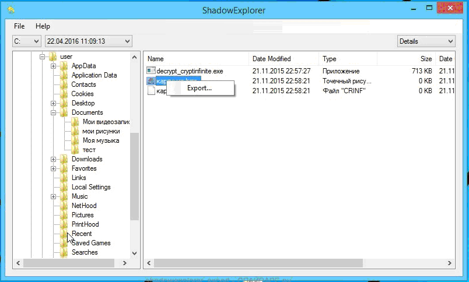Click the Cookies folder icon
The image size is (469, 282).
(64, 94)
